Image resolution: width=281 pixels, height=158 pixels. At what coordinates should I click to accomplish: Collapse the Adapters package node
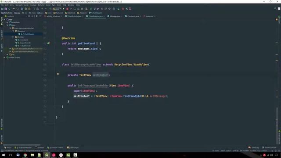coord(13,31)
